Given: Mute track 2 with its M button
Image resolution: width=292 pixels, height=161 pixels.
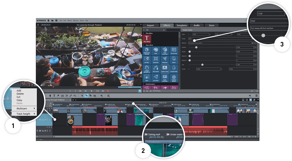Looking at the screenshot, I should coord(40,120).
